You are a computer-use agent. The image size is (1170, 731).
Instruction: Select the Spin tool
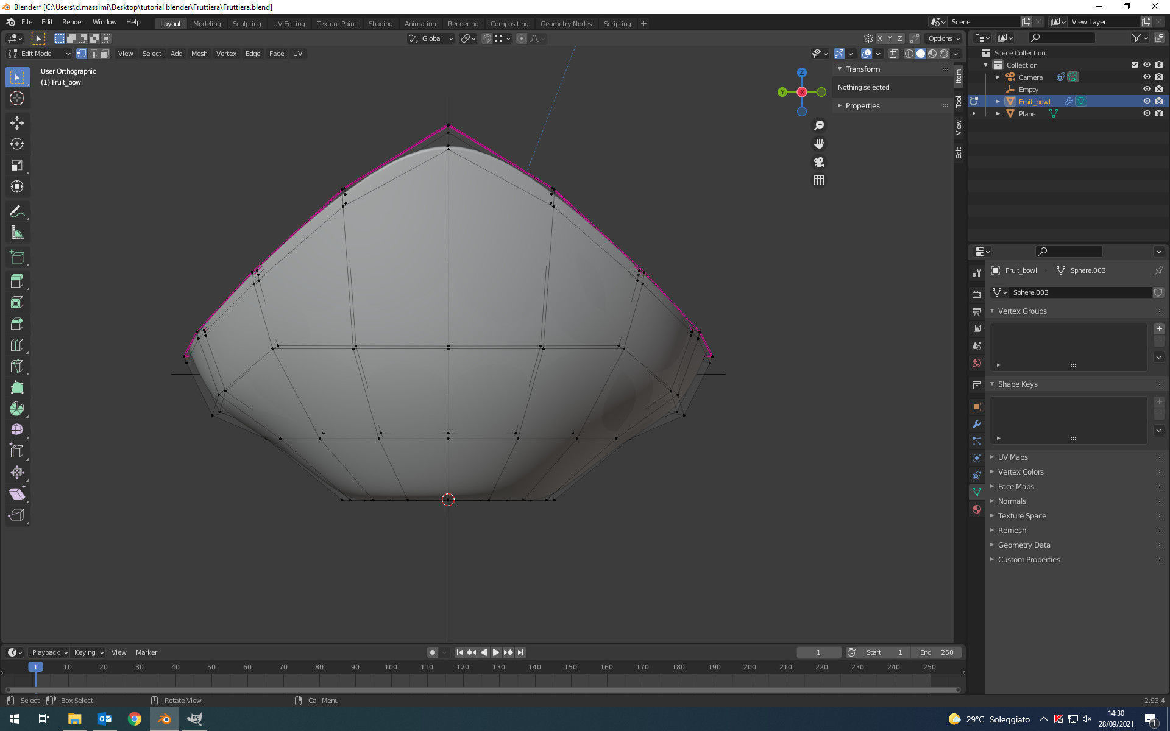click(17, 409)
